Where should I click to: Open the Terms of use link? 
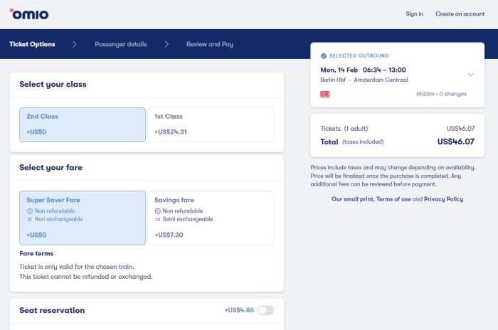(393, 199)
